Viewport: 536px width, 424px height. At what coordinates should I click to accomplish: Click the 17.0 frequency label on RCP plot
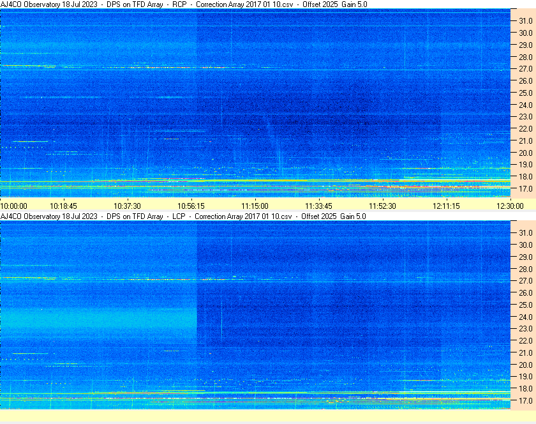[x=526, y=188]
